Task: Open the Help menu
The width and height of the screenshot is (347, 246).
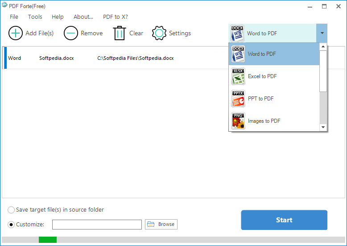Action: 58,17
